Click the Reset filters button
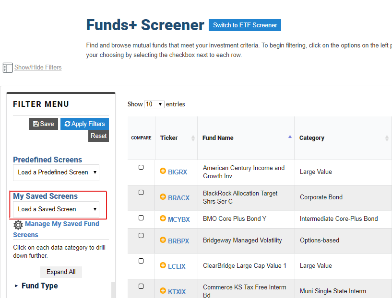Screen dimensions: 392x298 98,136
